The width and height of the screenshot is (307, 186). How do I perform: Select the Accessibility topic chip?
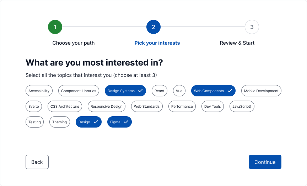(39, 91)
